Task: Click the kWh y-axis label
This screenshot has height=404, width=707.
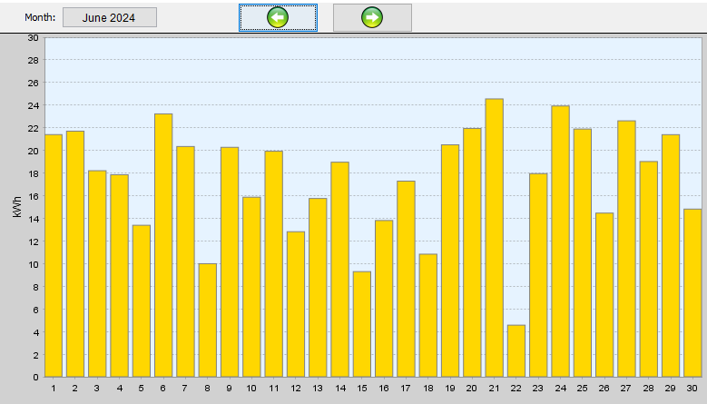Action: [17, 207]
